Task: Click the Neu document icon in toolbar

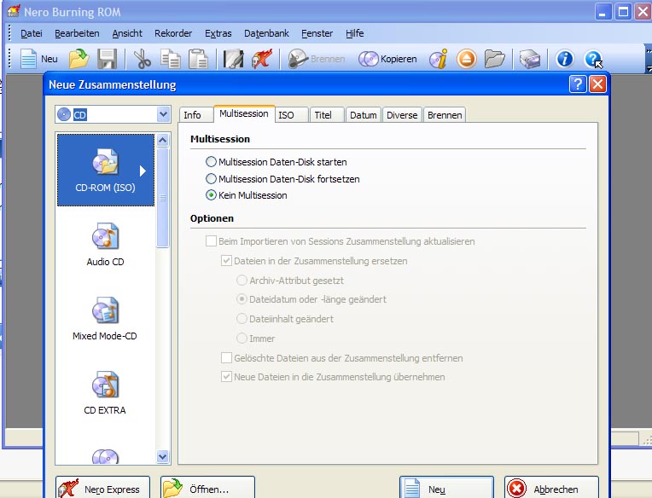Action: [x=28, y=59]
